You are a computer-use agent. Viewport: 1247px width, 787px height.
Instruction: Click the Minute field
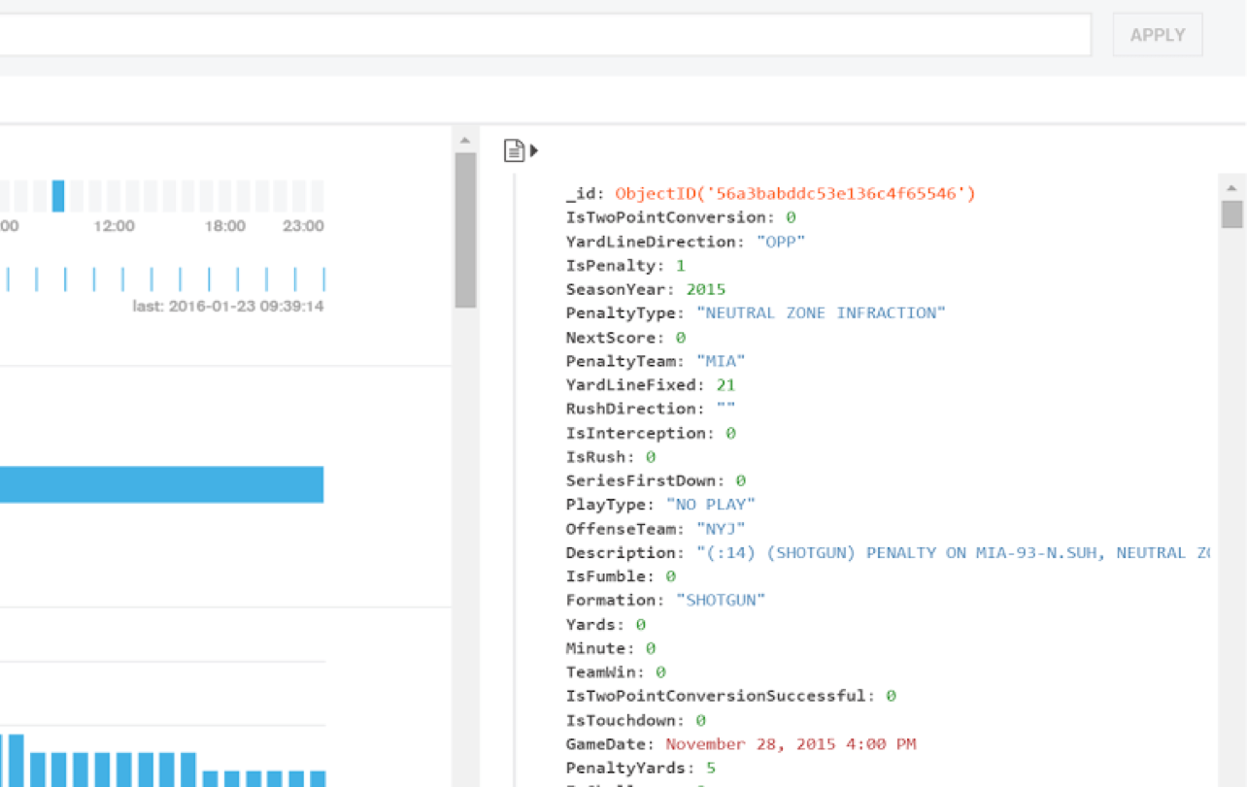point(611,648)
